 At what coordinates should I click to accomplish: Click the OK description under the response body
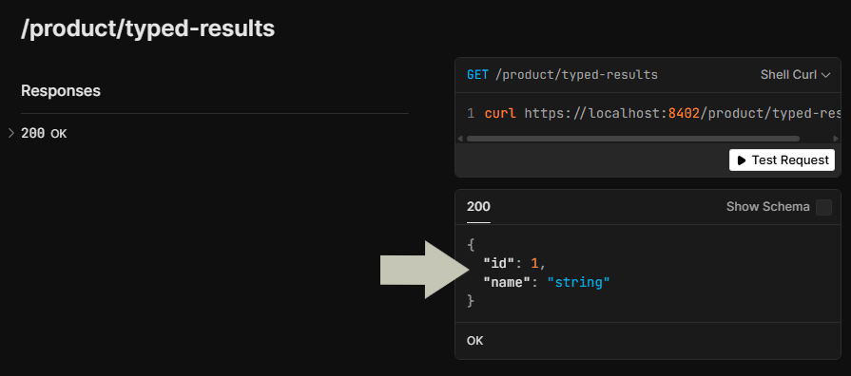[474, 341]
